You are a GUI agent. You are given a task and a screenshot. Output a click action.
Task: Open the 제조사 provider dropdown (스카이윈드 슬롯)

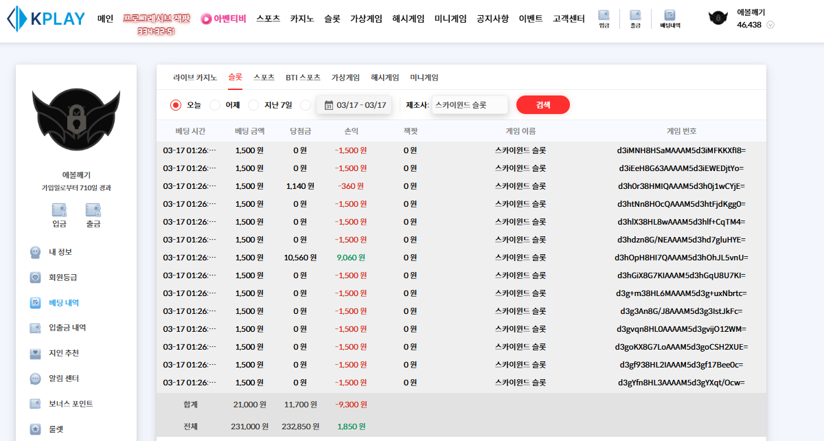[x=470, y=105]
